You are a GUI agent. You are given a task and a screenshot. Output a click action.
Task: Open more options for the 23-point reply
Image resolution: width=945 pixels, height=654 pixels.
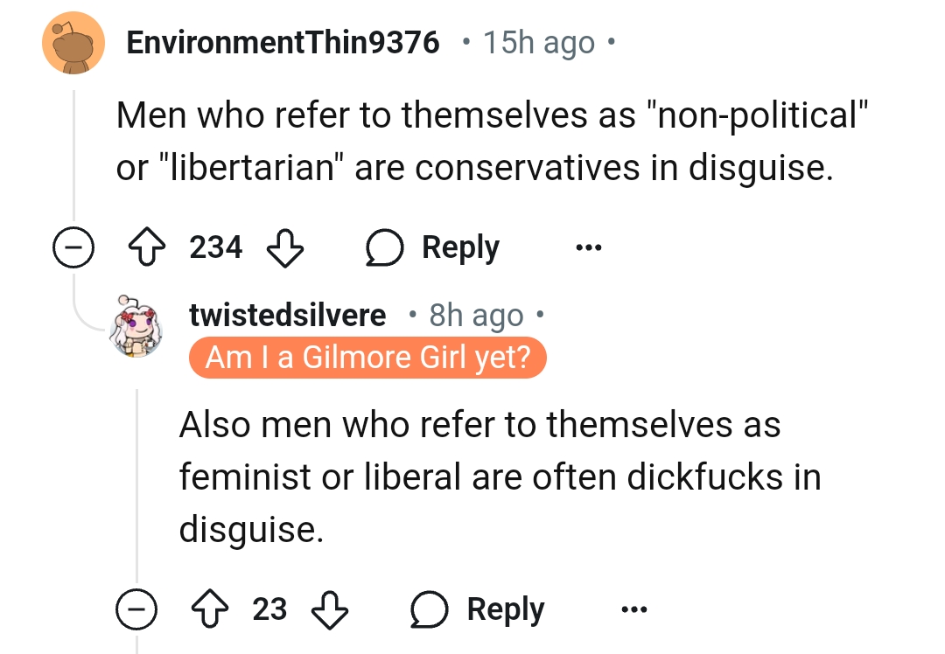click(x=634, y=609)
